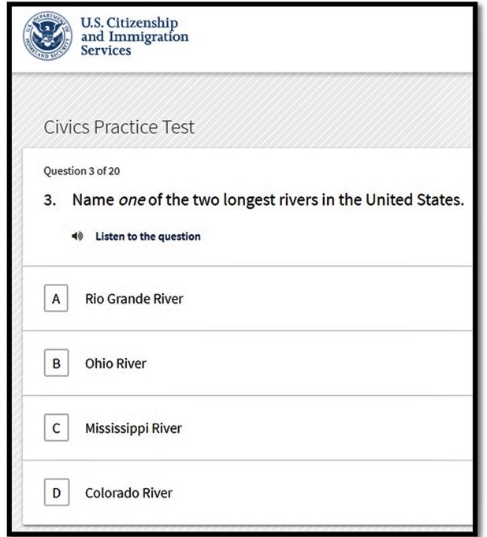487x537 pixels.
Task: Choose the Ohio River answer text
Action: pos(116,364)
